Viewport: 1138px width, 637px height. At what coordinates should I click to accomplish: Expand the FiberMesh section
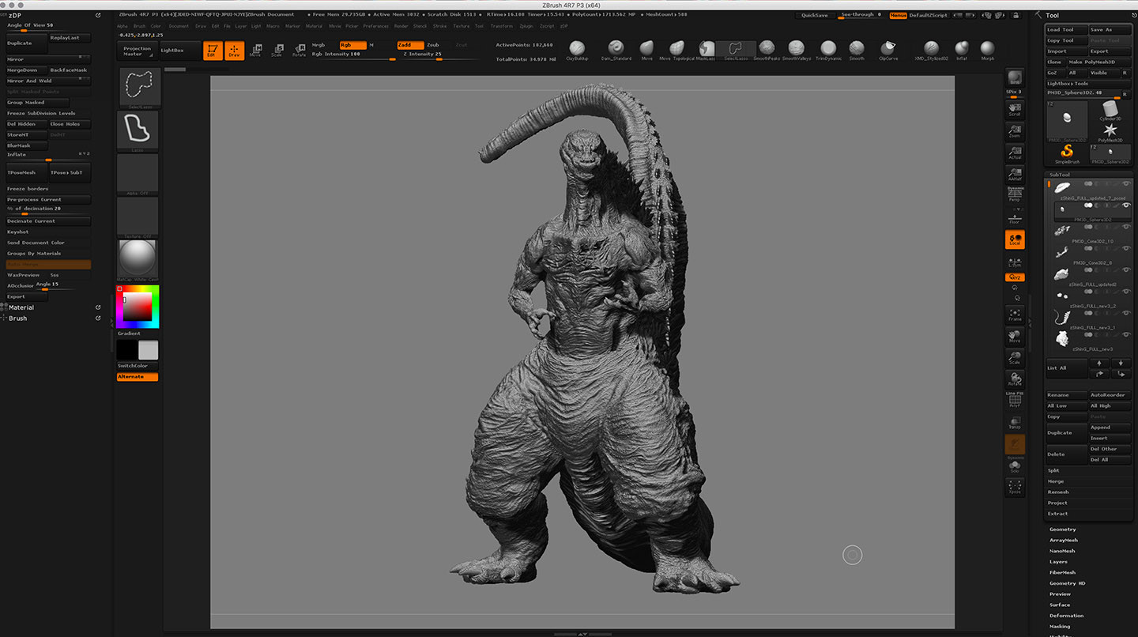(1062, 572)
